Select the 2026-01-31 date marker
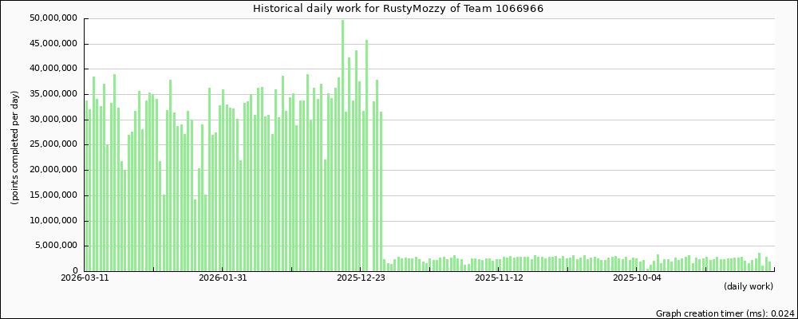This screenshot has height=319, width=798. click(x=223, y=278)
